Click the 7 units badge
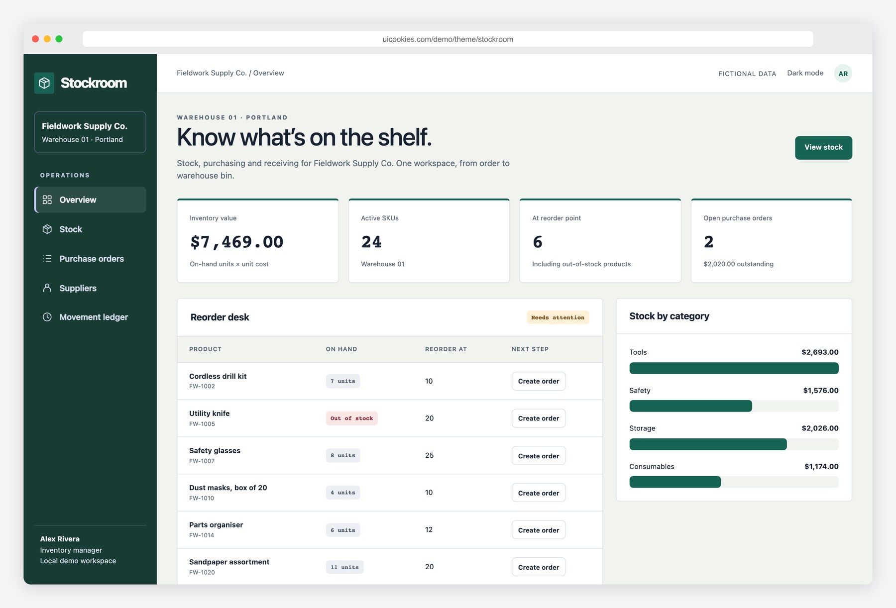Viewport: 896px width, 608px height. (x=343, y=381)
